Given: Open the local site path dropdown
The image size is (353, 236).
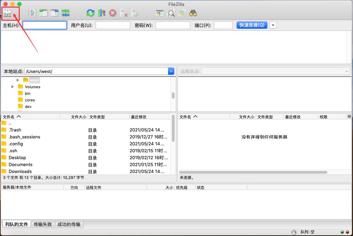Looking at the screenshot, I should 171,71.
